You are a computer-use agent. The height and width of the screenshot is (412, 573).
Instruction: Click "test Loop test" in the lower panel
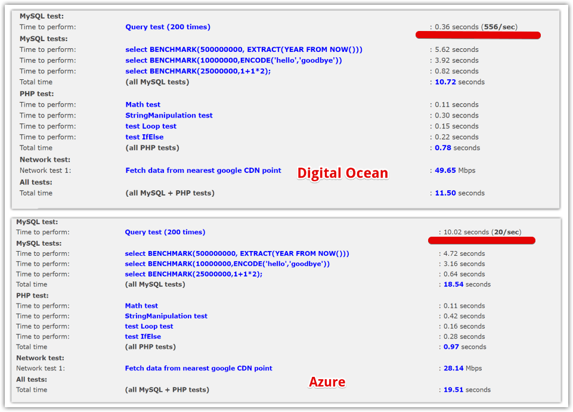coord(149,327)
